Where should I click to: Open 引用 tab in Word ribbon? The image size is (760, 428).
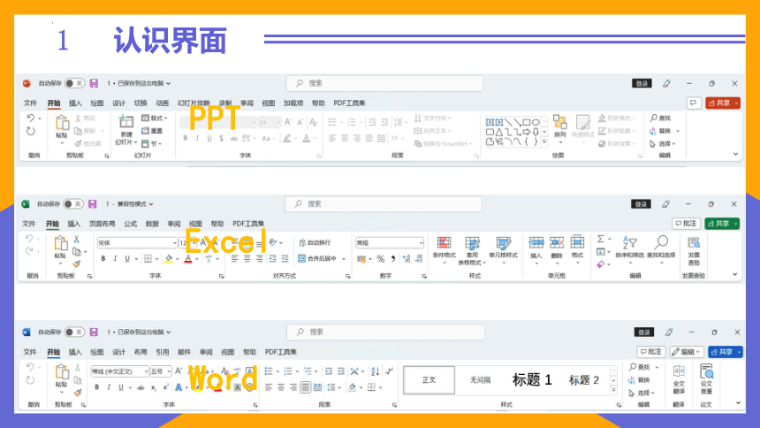pos(163,352)
